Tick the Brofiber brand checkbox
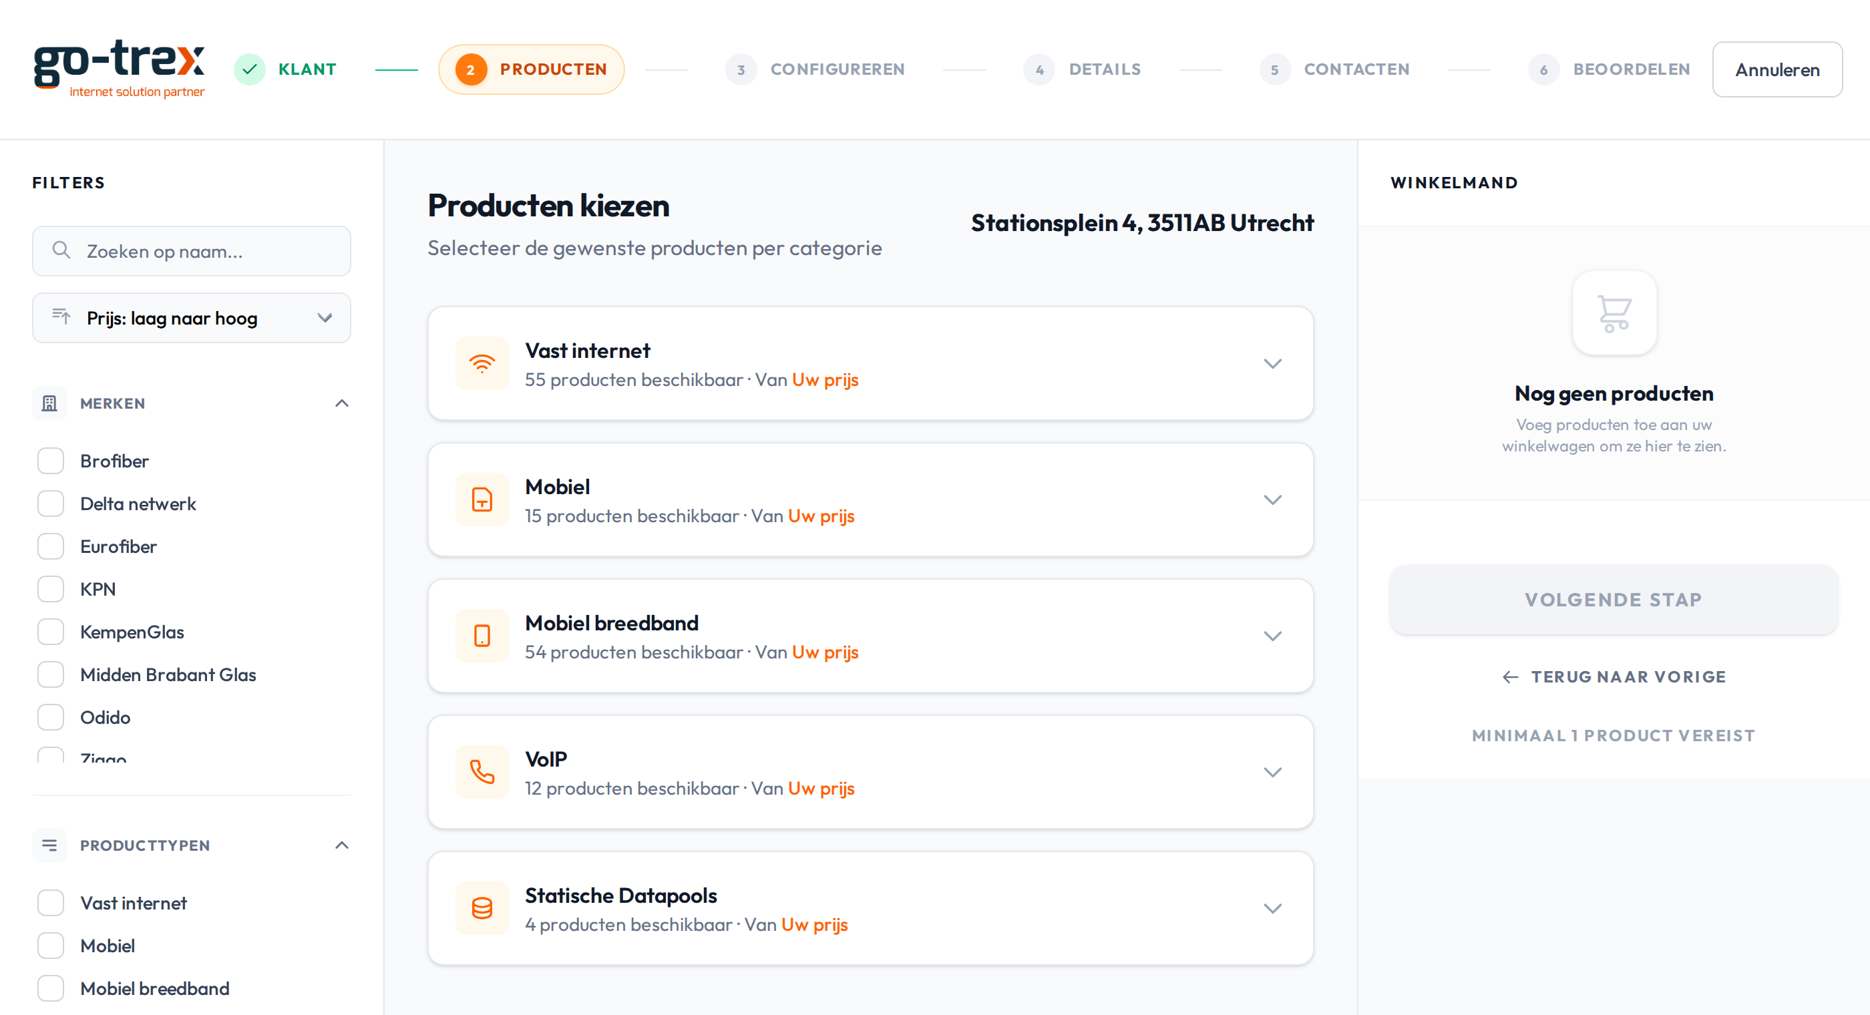 pos(51,461)
